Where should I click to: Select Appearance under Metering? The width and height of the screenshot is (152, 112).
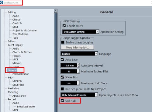click(19, 96)
